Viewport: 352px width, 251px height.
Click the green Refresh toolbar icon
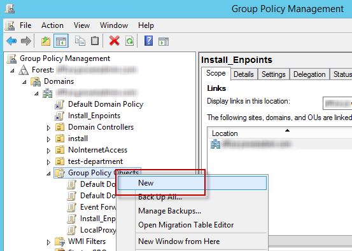[x=129, y=41]
